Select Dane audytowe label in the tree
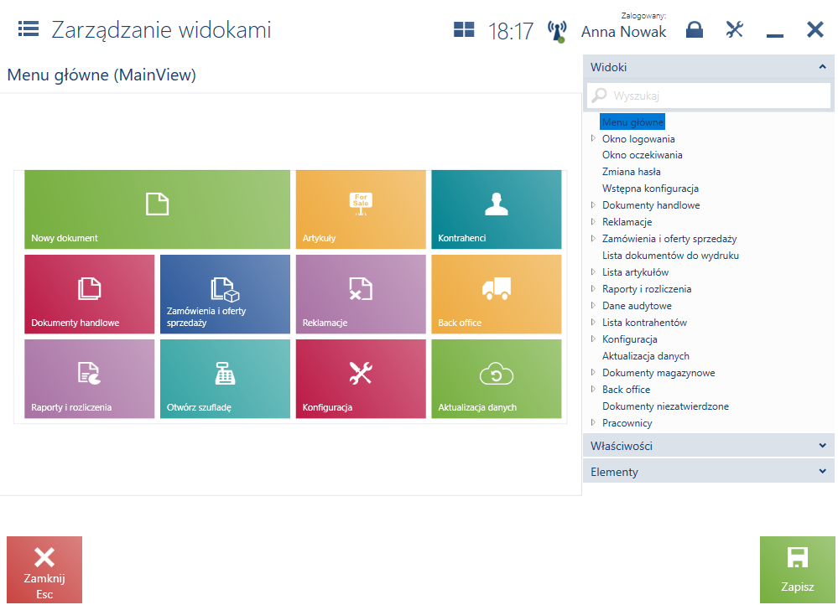 [637, 306]
